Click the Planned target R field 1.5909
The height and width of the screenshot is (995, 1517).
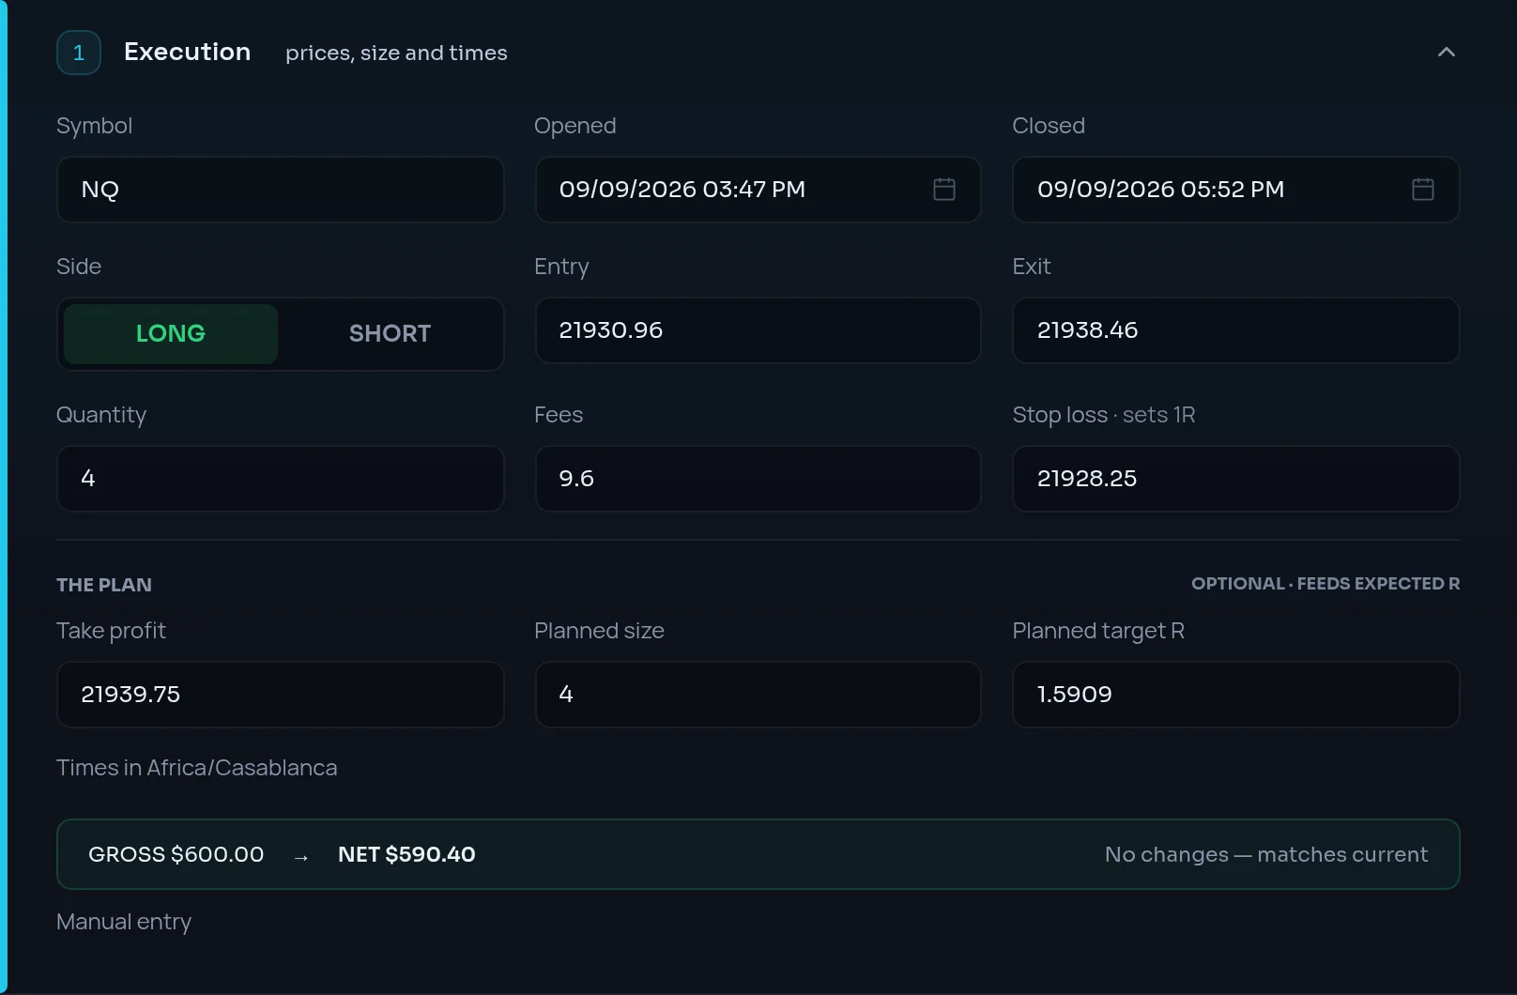(1236, 695)
